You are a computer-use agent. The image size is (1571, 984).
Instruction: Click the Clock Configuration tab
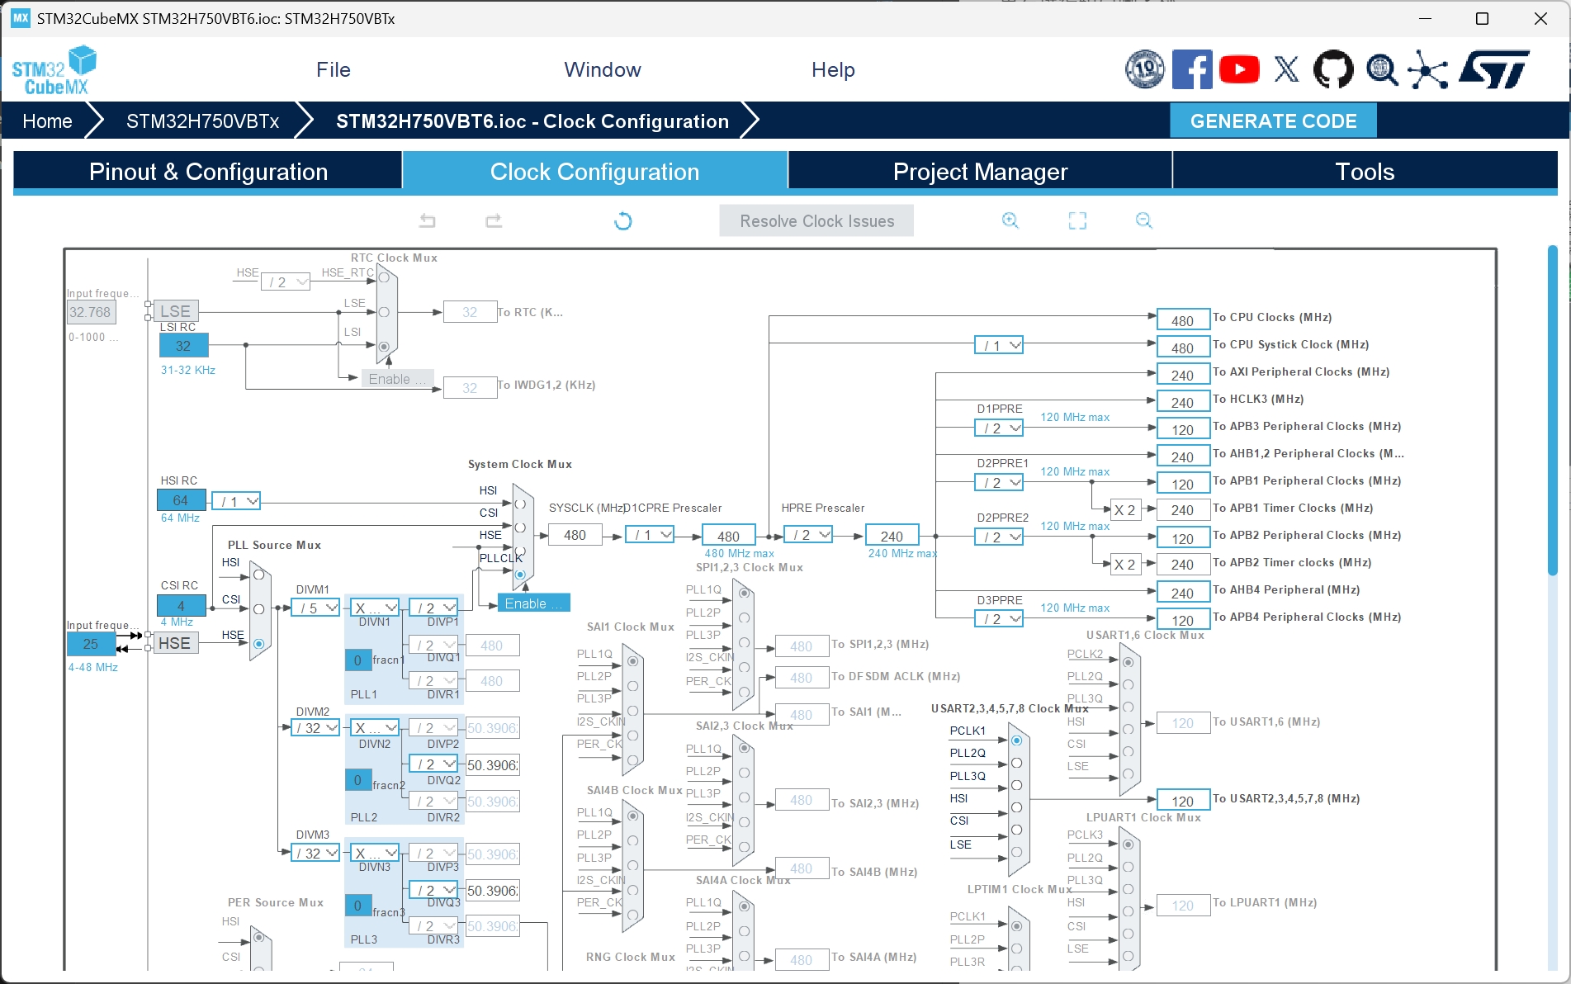(594, 172)
